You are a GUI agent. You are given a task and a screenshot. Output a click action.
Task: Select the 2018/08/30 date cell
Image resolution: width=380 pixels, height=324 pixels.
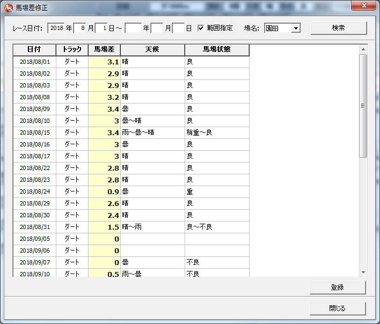pos(35,216)
